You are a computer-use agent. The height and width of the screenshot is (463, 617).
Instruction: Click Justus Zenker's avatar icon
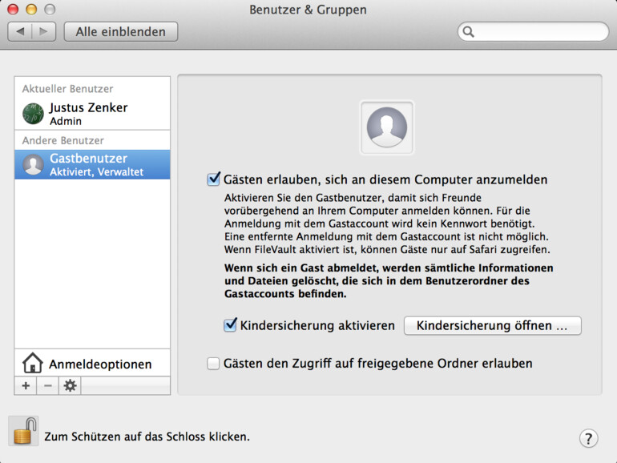pyautogui.click(x=33, y=114)
